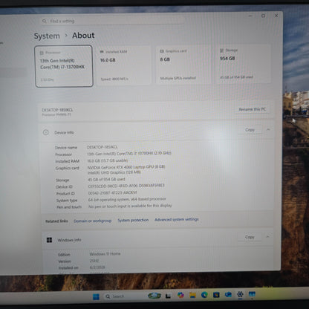
Task: Open the Domain or workgroup link
Action: tap(93, 221)
